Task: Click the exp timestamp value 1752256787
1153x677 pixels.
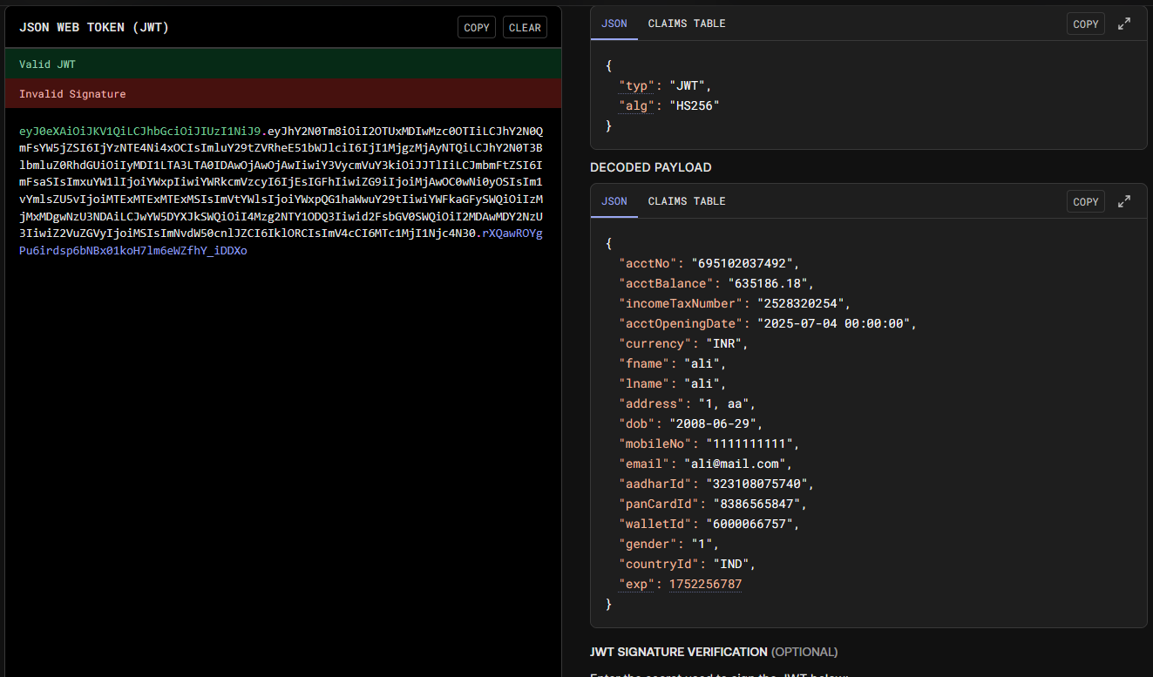Action: (x=705, y=584)
